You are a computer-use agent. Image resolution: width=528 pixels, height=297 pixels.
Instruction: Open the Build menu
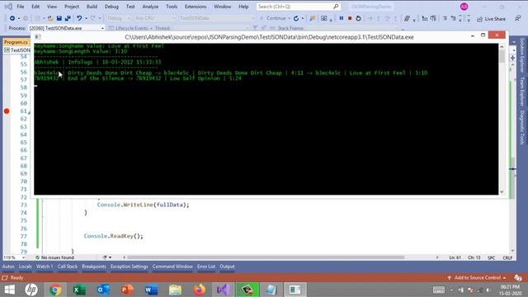coord(92,7)
